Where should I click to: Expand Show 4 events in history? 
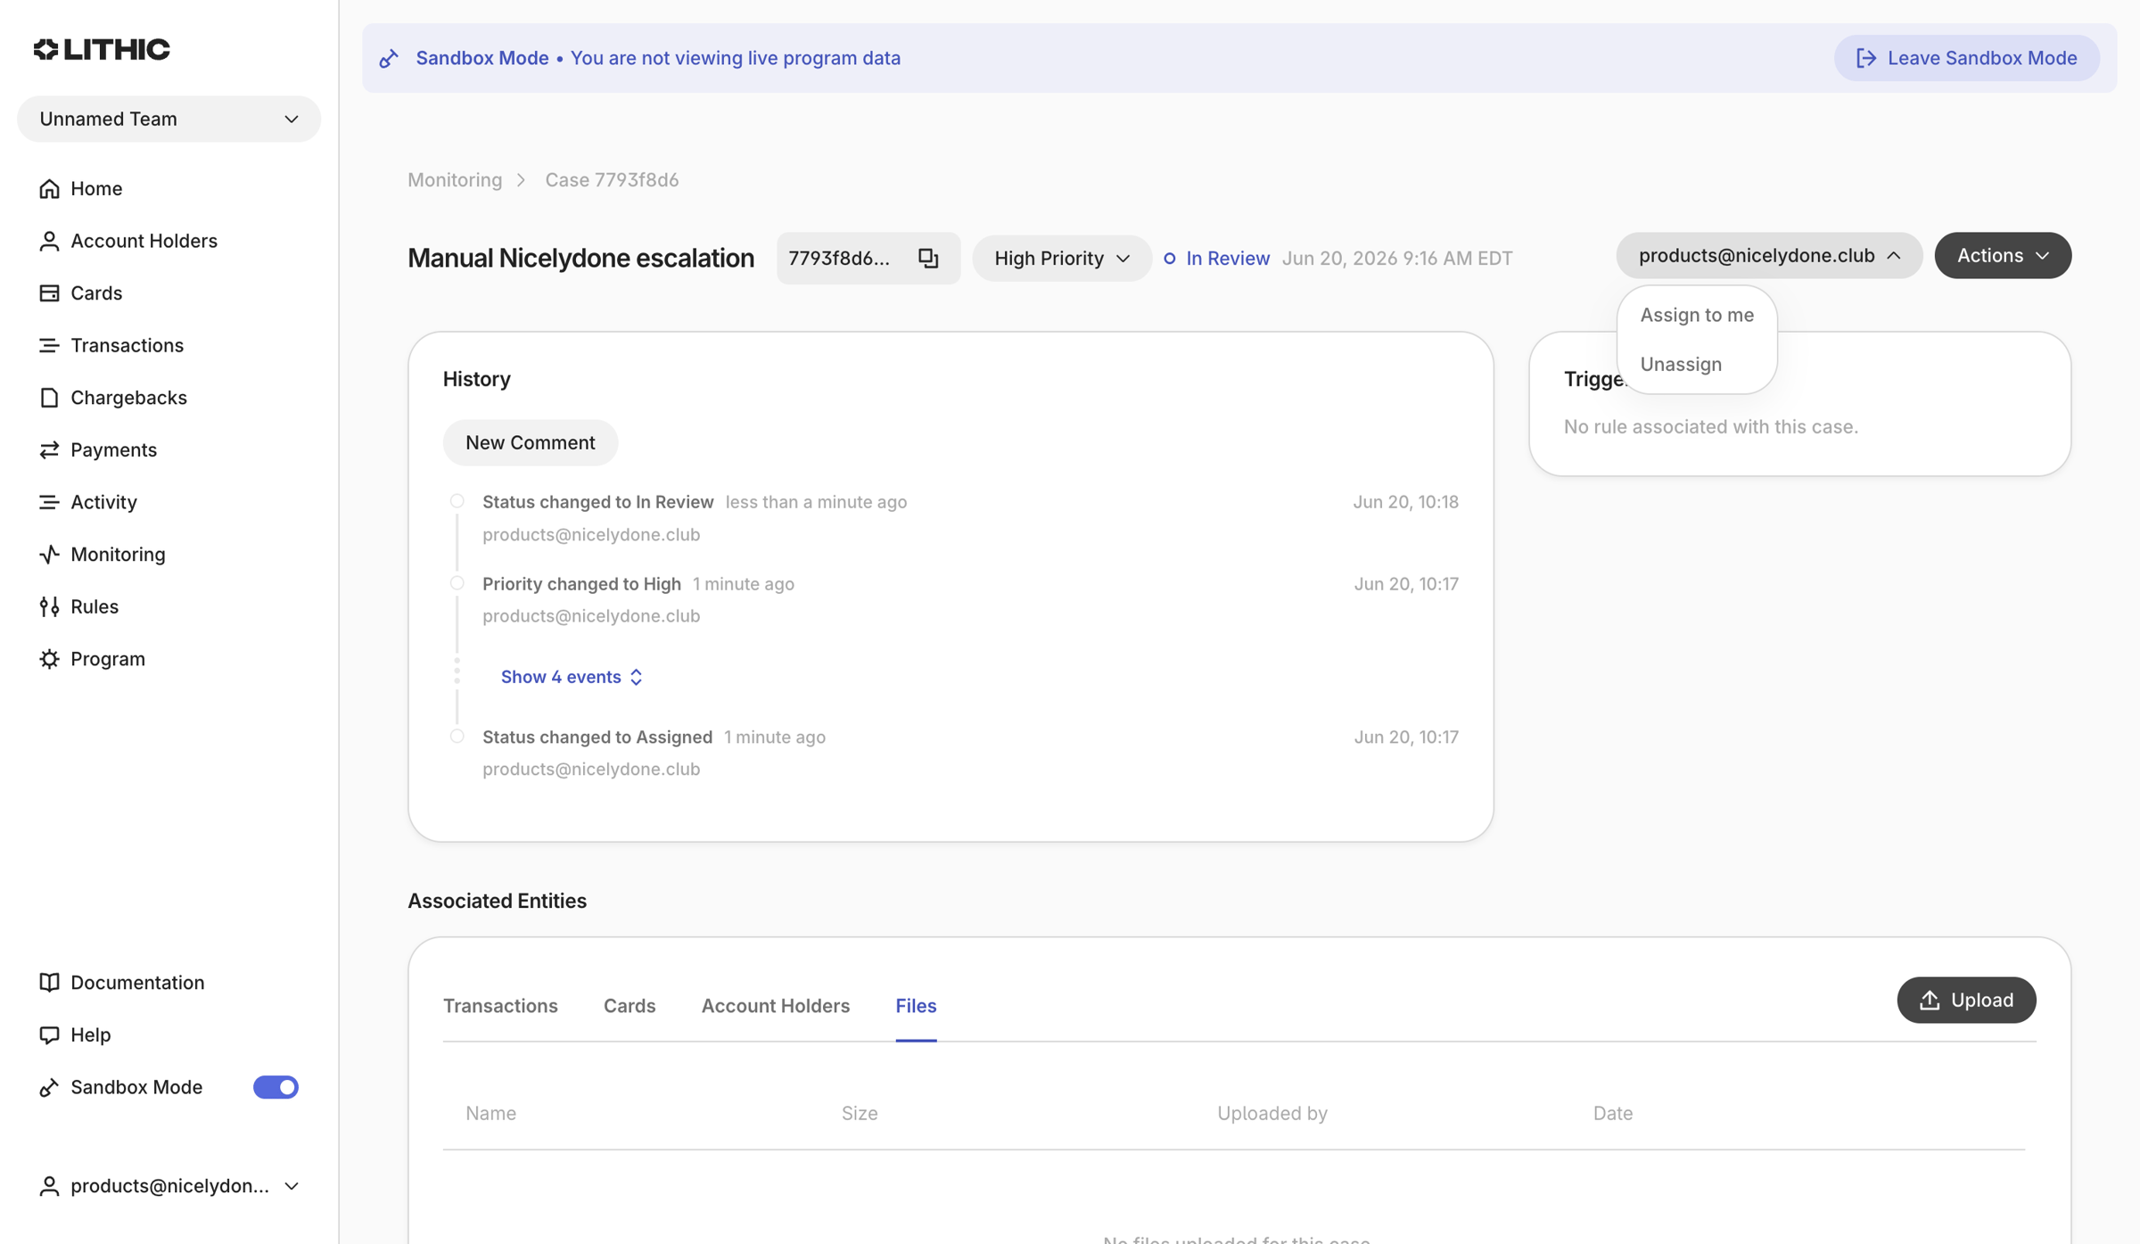(572, 676)
